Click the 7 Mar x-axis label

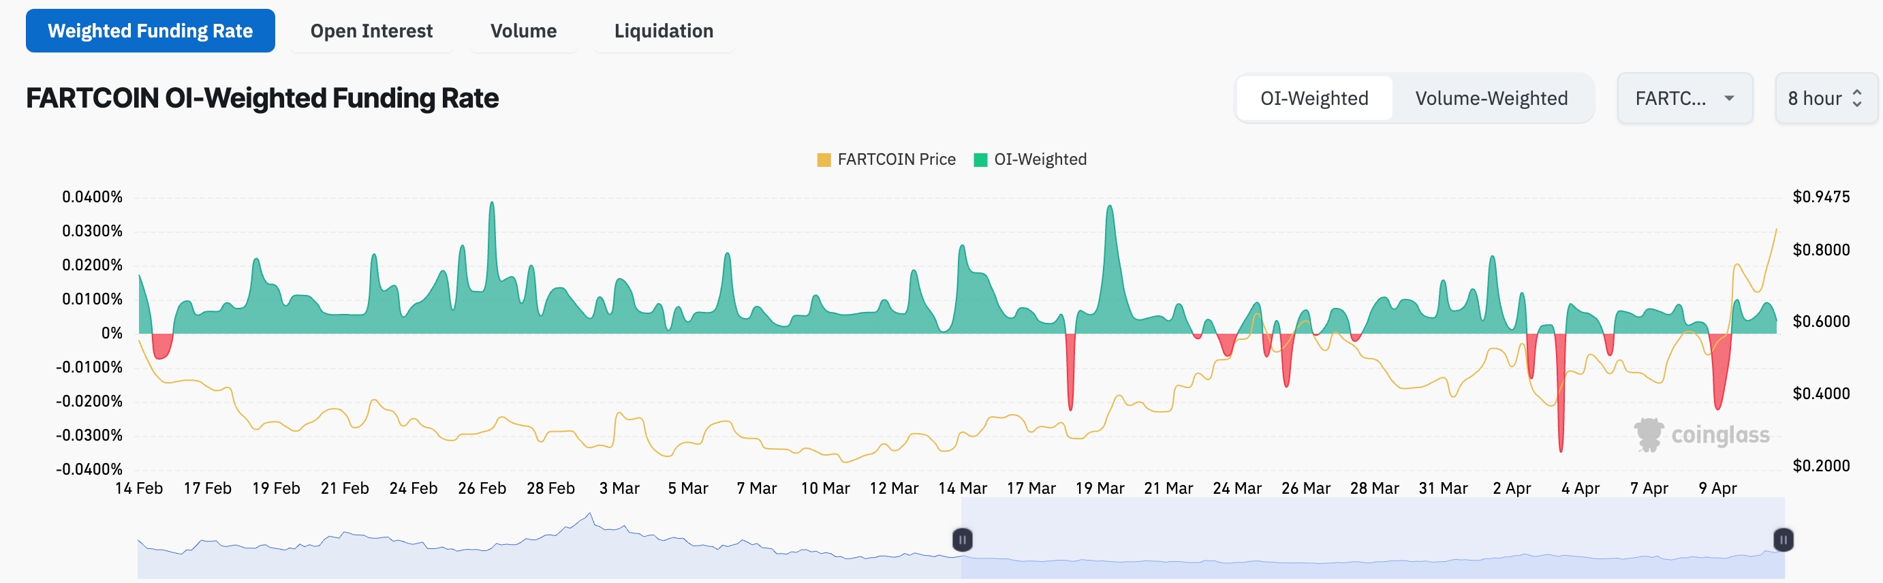point(757,488)
